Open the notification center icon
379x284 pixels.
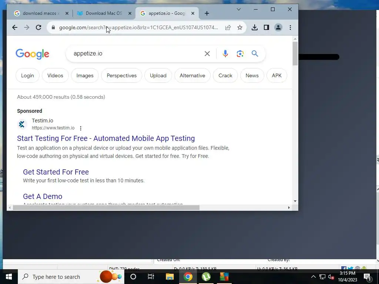click(368, 277)
